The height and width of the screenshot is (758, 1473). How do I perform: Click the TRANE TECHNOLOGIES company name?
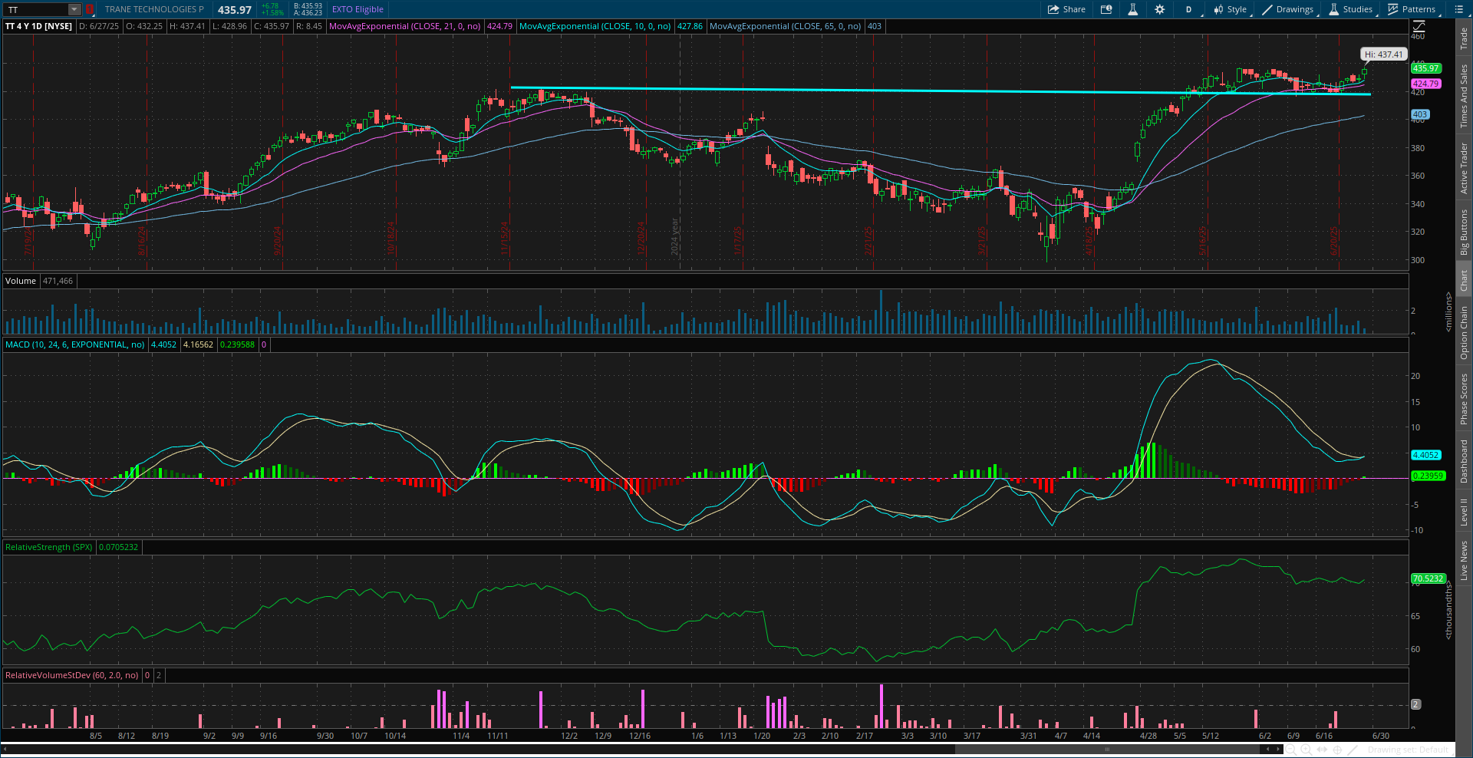[154, 9]
